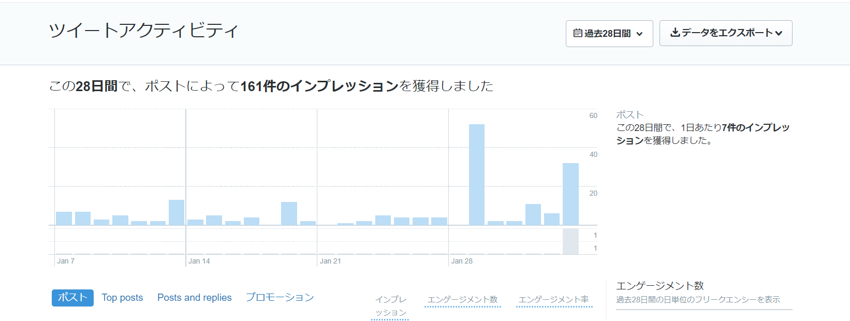Click the インプレッション column header
This screenshot has width=850, height=321.
click(x=390, y=306)
